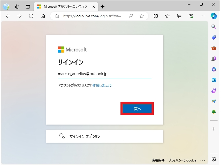
Task: Open the sidebar Search icon
Action: click(x=214, y=27)
